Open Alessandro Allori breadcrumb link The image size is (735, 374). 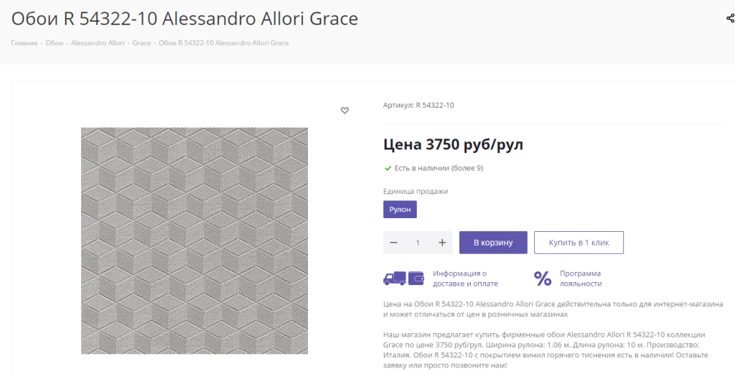tap(98, 42)
